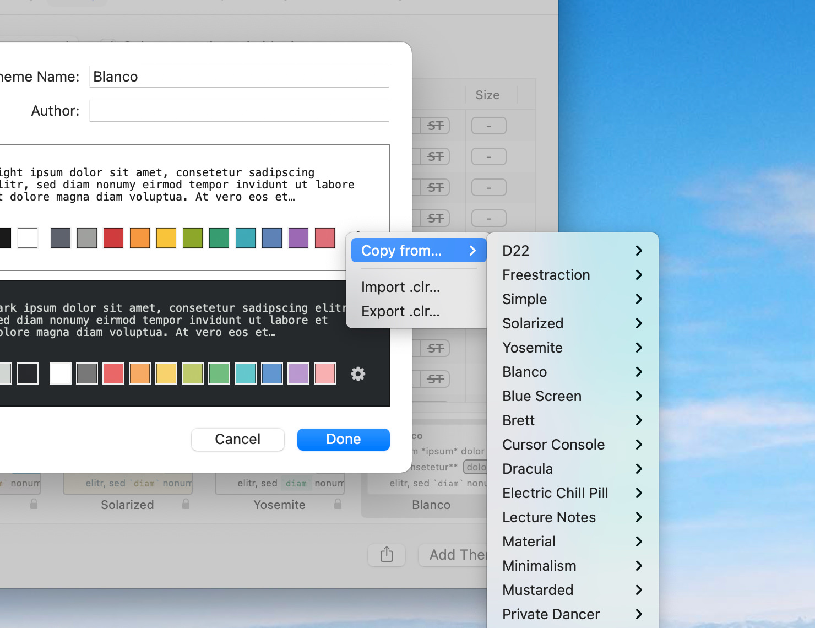This screenshot has width=815, height=628.
Task: Pick Material from the theme list
Action: (573, 542)
